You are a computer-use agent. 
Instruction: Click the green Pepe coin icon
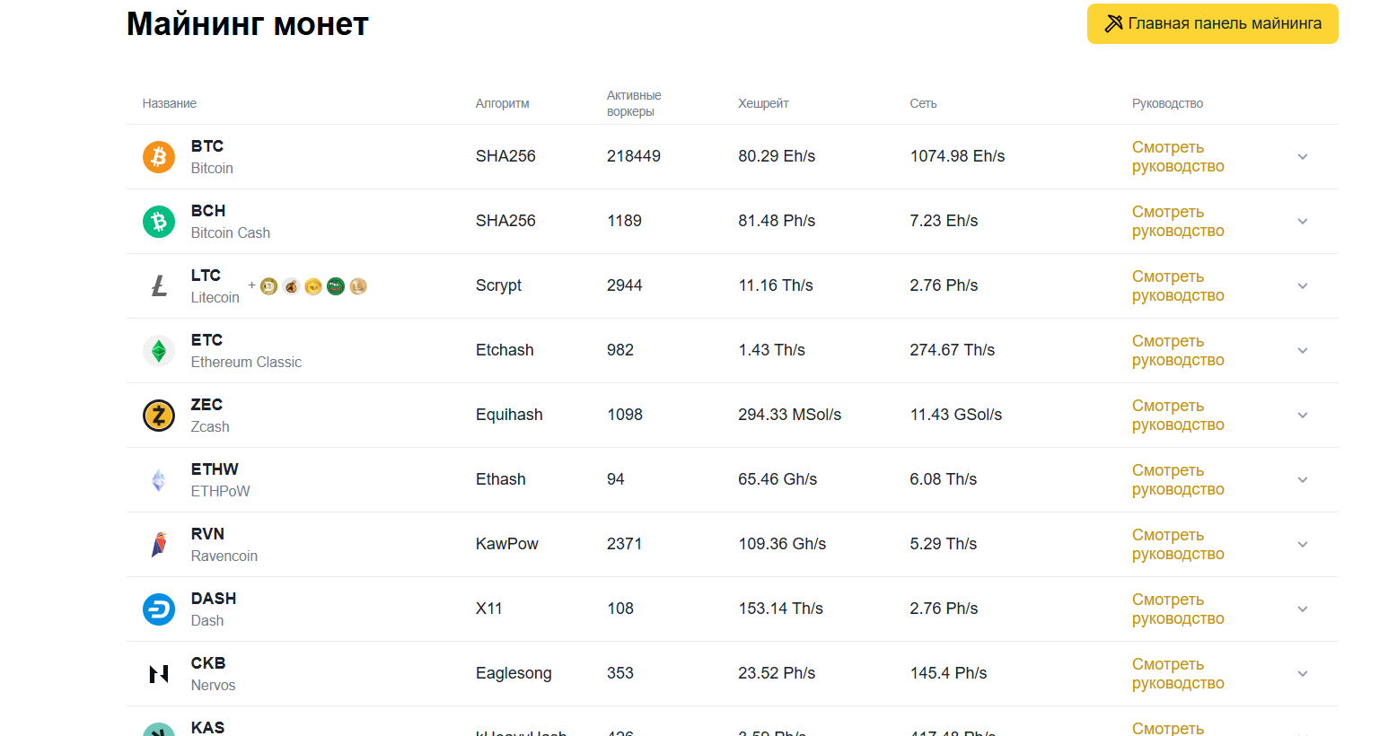pos(336,286)
